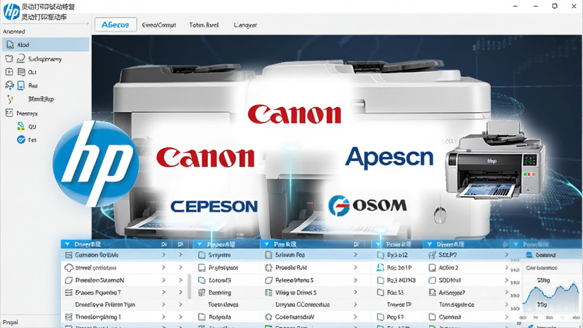Click the refresh globe icon beside Rel

9,85
